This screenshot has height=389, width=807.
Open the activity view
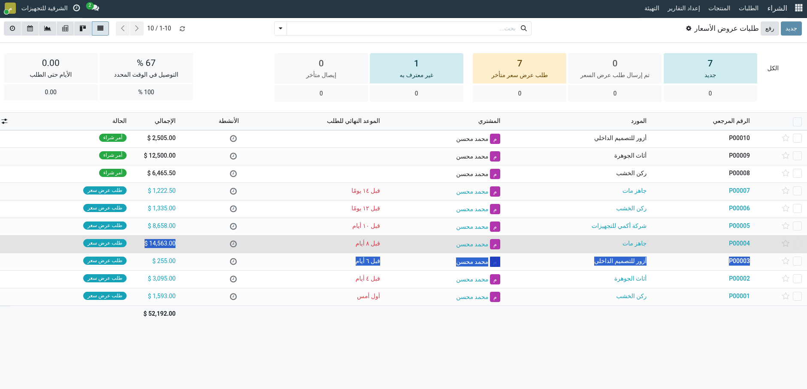tap(12, 28)
